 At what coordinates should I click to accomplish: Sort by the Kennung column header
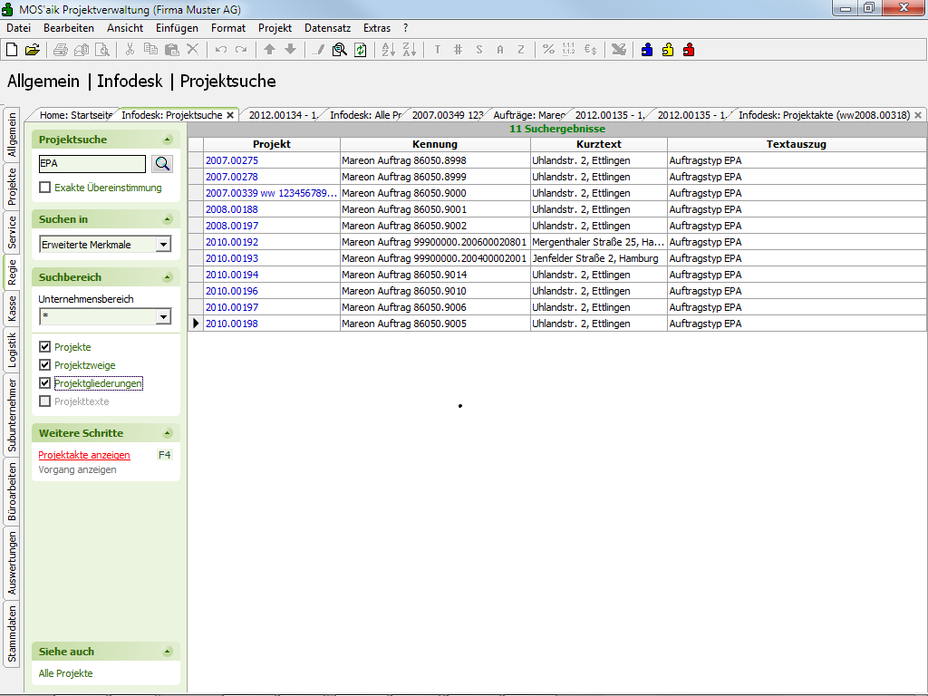[435, 144]
